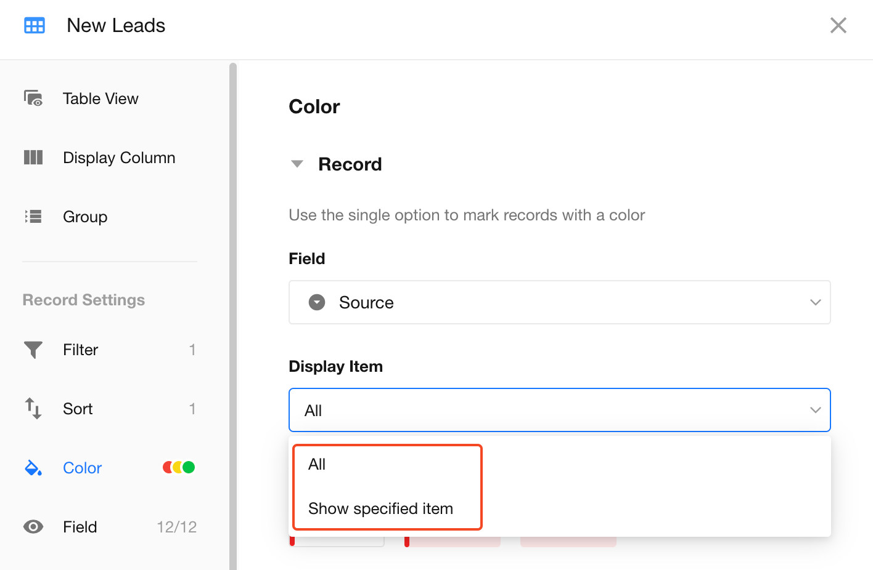
Task: Click the sidebar vertical scrollbar
Action: click(x=233, y=308)
